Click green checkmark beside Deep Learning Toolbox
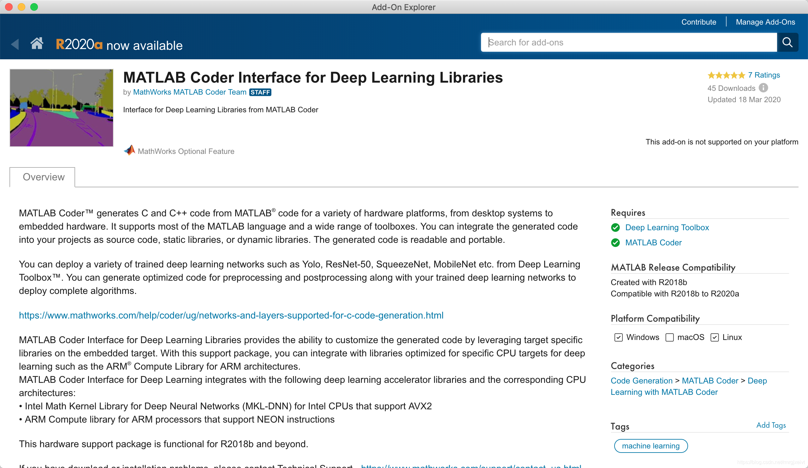The width and height of the screenshot is (808, 468). 615,227
